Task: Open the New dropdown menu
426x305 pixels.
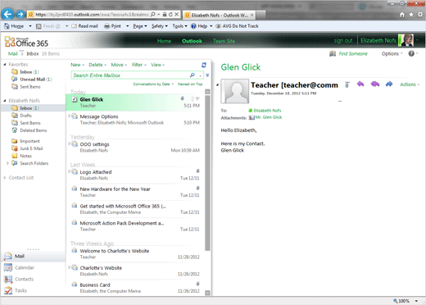Action: tap(77, 65)
